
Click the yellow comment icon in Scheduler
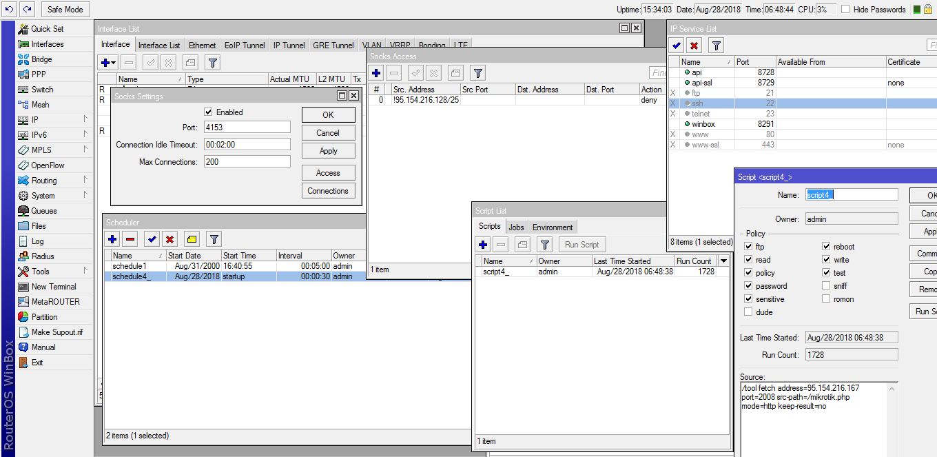click(192, 239)
